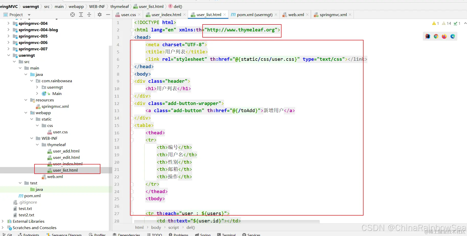Select user_edit.html in the project tree
The height and width of the screenshot is (236, 467).
coord(66,158)
